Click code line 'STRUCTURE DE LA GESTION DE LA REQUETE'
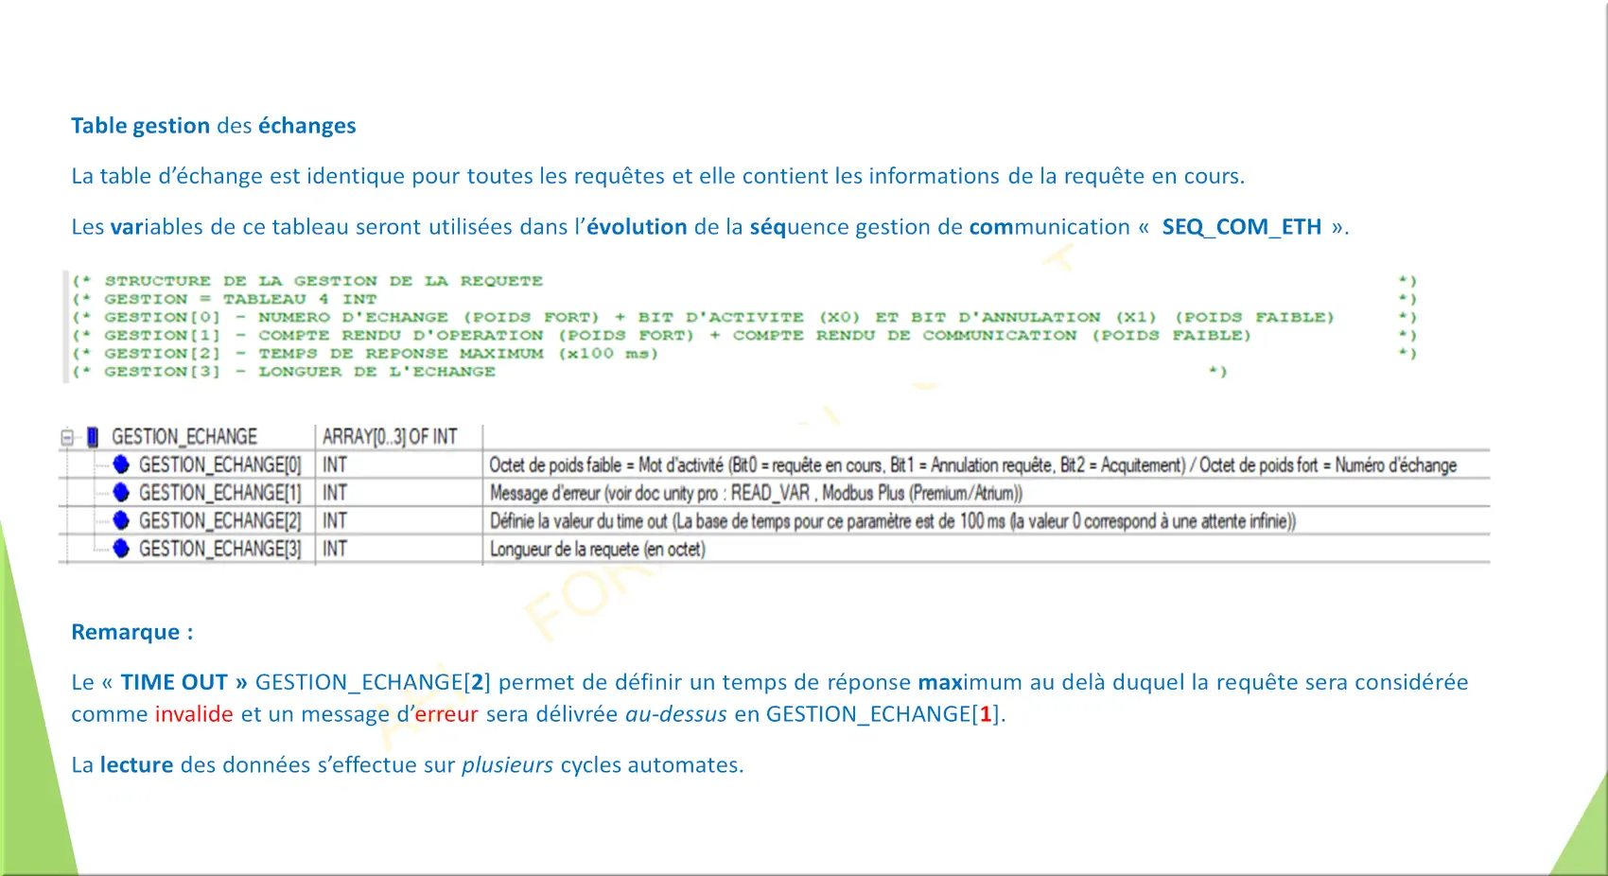This screenshot has height=876, width=1608. point(323,281)
